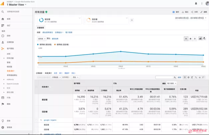Click the Export download icon
Viewport: 209px width, 135px height.
(183, 12)
